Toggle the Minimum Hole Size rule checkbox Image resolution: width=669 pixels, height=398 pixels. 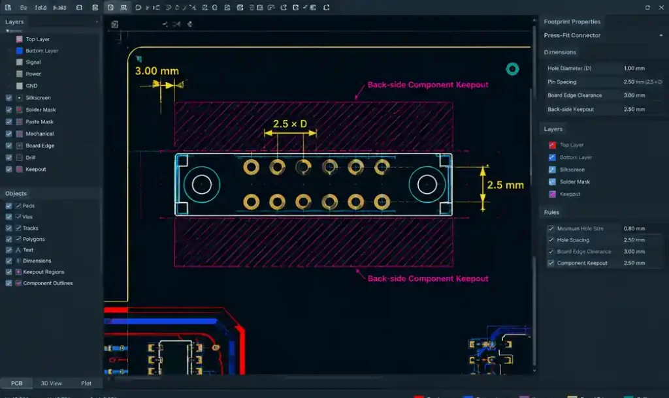[551, 228]
